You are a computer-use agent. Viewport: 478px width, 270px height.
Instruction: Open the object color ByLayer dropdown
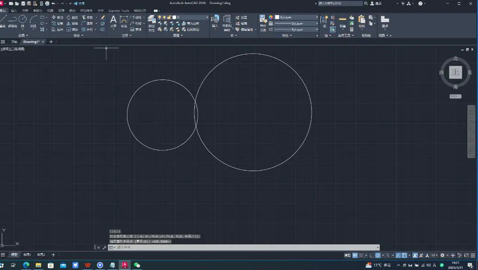pos(296,17)
